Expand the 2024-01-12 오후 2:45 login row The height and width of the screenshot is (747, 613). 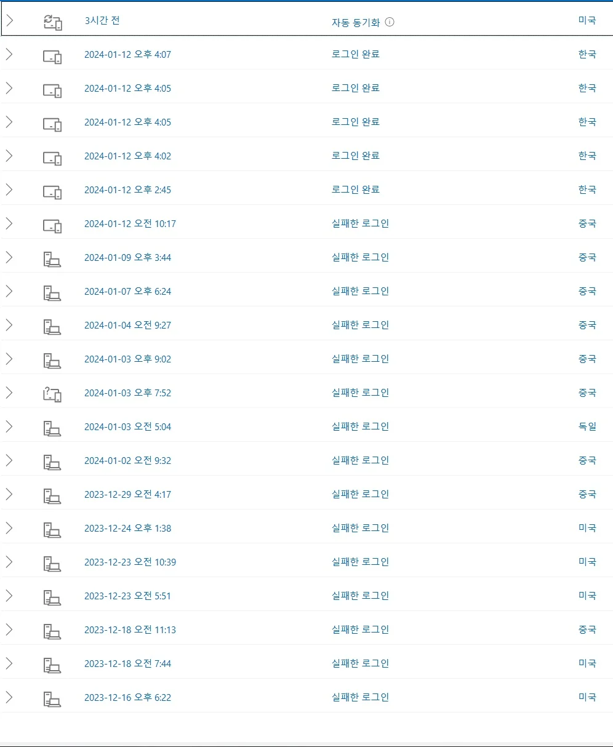point(9,190)
